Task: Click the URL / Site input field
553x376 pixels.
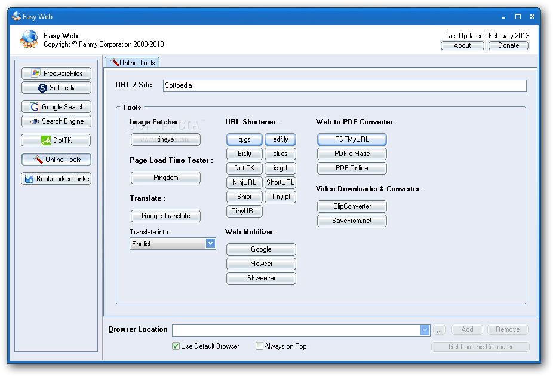Action: 345,85
